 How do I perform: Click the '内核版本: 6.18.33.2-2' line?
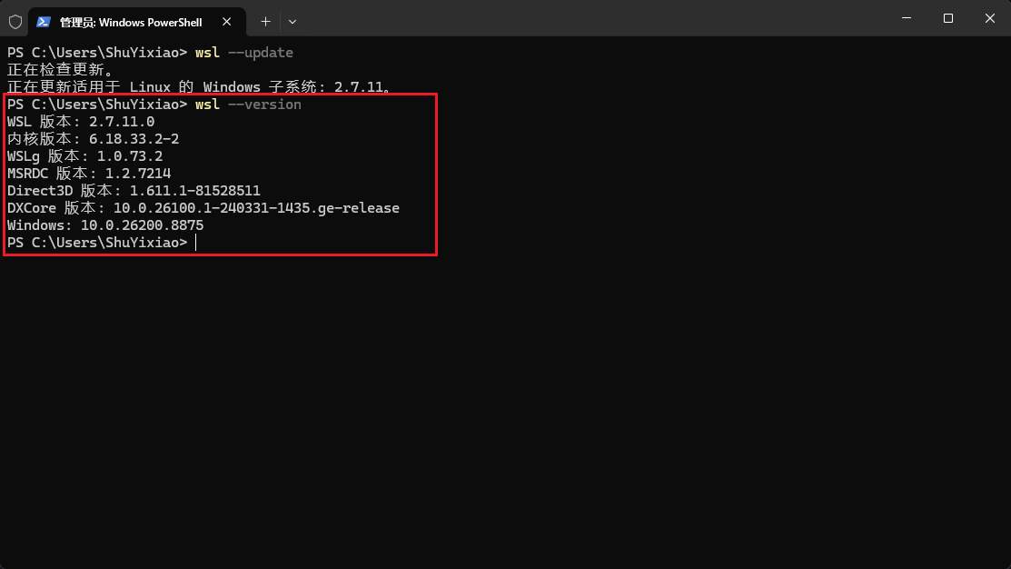coord(93,139)
